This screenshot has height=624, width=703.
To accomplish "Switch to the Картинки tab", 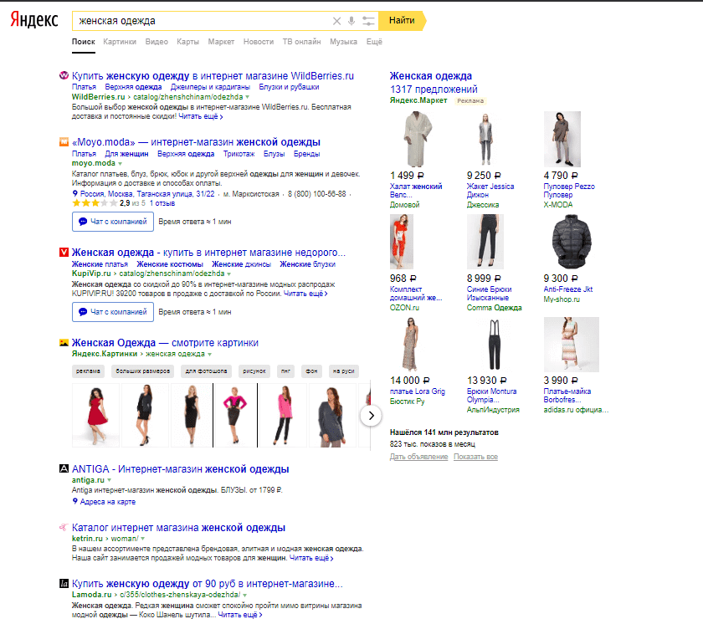I will [120, 42].
